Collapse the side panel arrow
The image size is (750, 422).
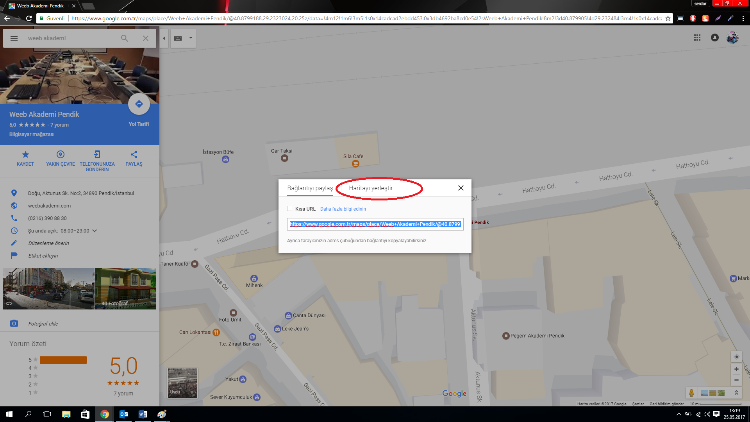click(164, 38)
